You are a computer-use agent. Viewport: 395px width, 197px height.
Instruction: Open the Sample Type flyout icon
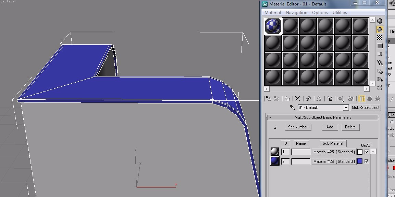[x=380, y=21]
